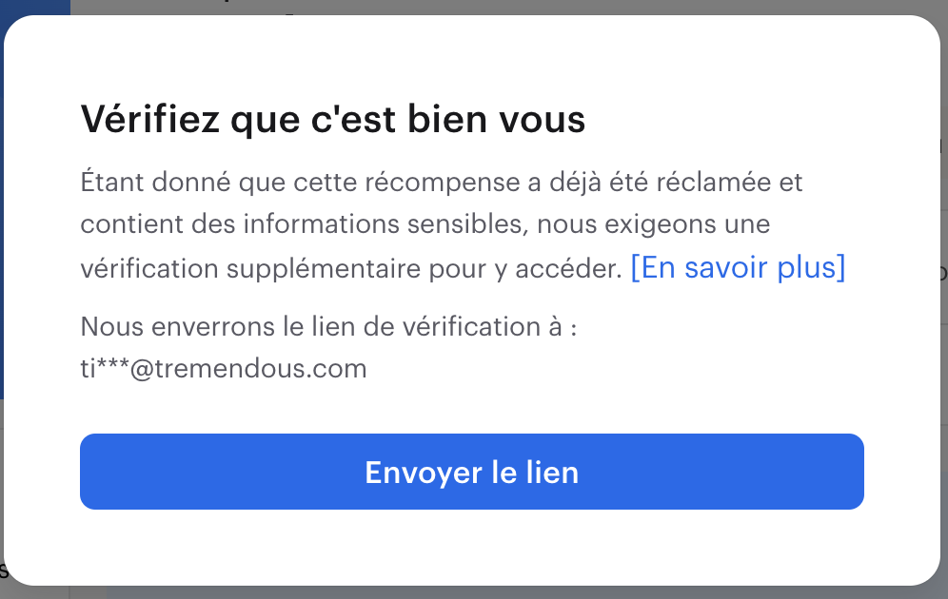Click the line contient des informations sensibles
Image resolution: width=948 pixels, height=599 pixels.
425,225
